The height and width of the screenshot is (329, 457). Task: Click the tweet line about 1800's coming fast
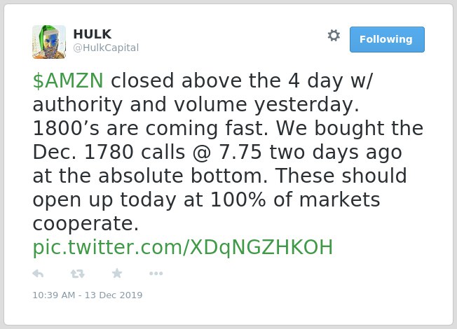click(x=151, y=128)
